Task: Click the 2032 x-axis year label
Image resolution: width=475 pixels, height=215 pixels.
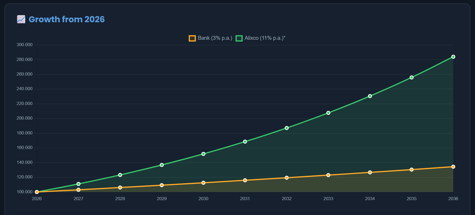Action: [x=287, y=199]
